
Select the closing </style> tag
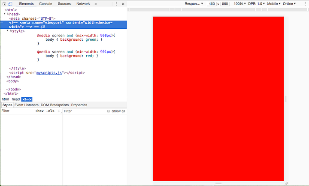pyautogui.click(x=18, y=68)
